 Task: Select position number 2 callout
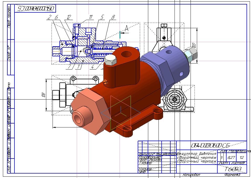pyautogui.click(x=50, y=17)
